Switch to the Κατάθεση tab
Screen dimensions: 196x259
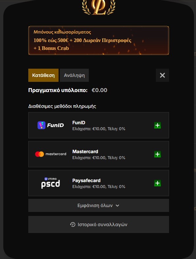click(43, 75)
